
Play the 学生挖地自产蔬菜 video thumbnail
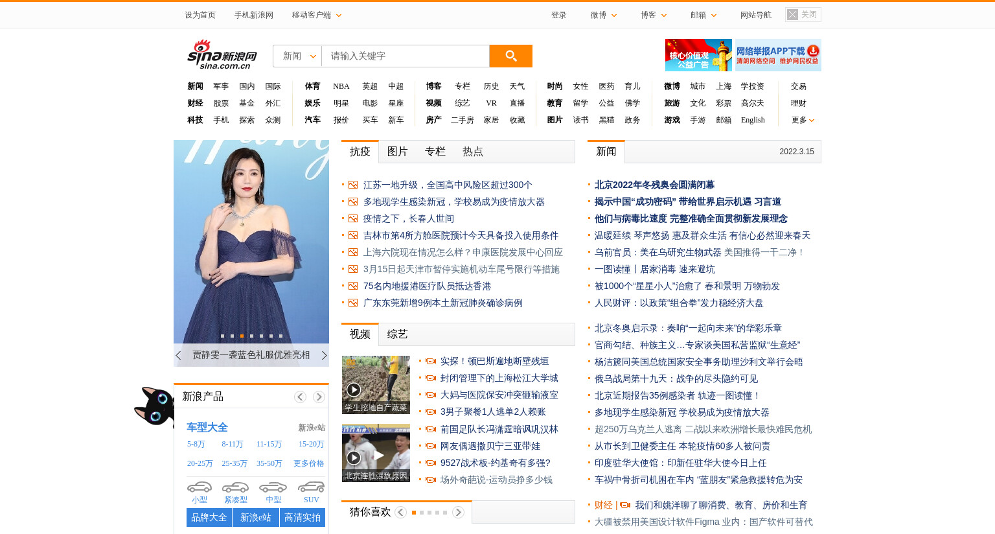376,385
